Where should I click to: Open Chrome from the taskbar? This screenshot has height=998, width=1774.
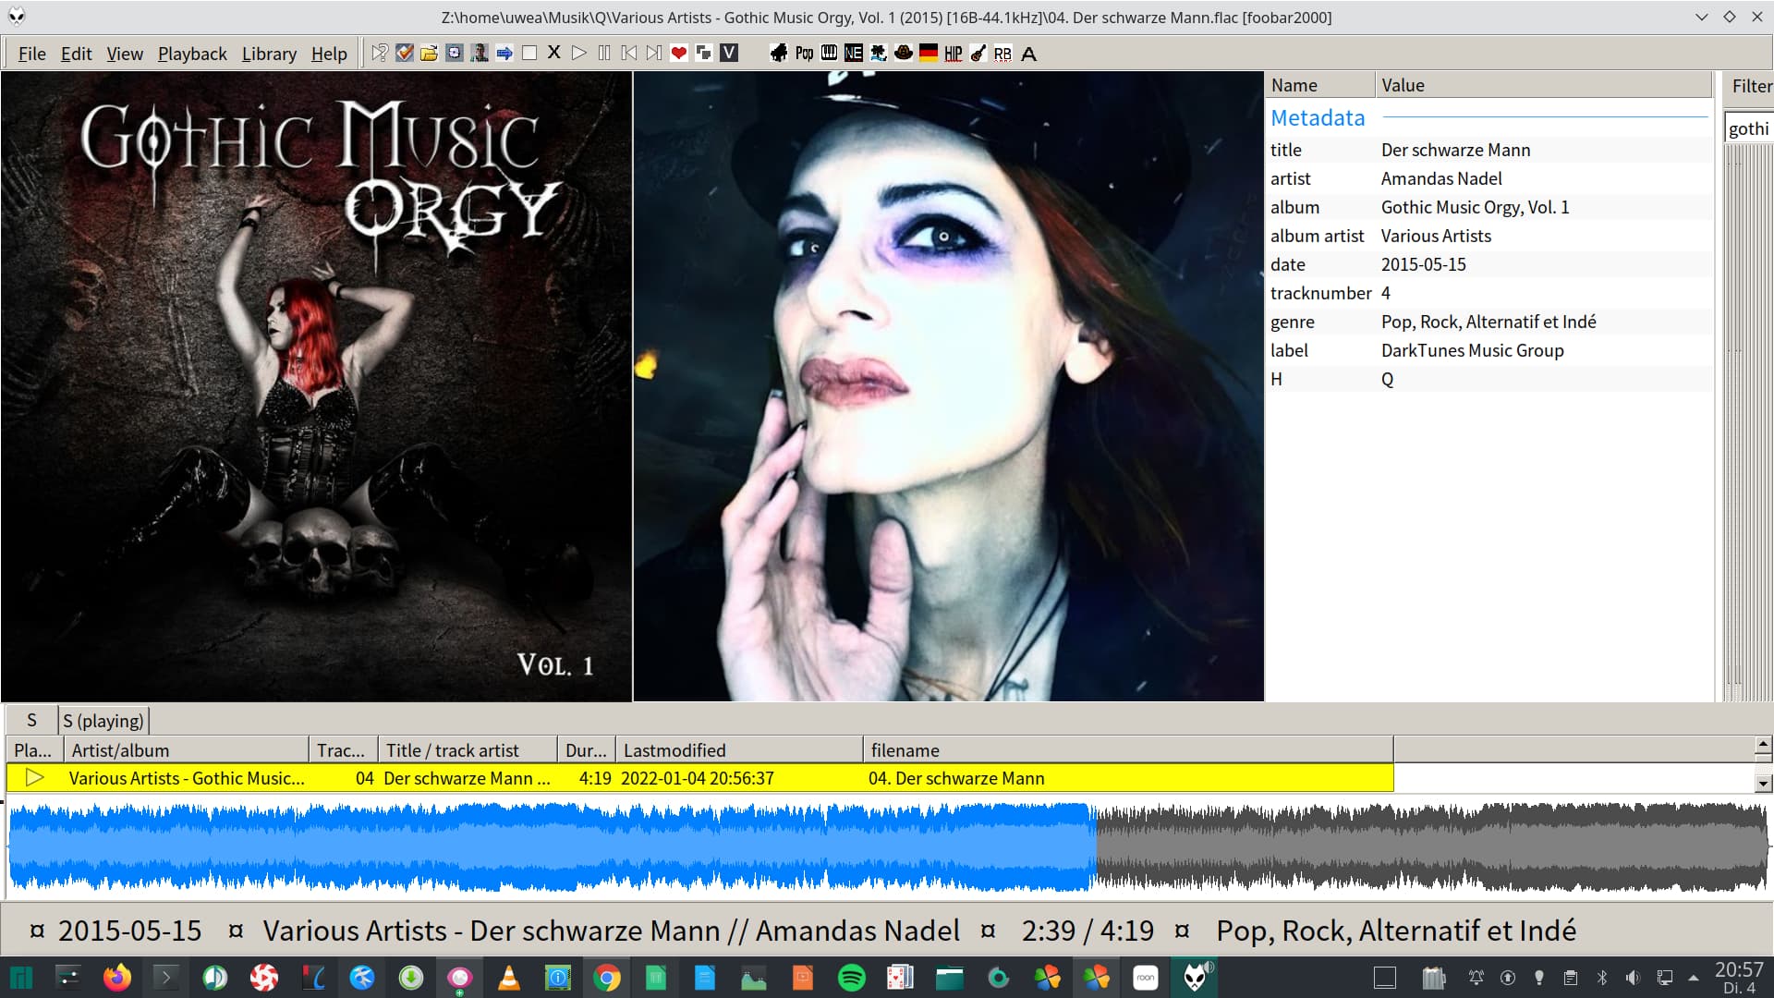coord(607,978)
